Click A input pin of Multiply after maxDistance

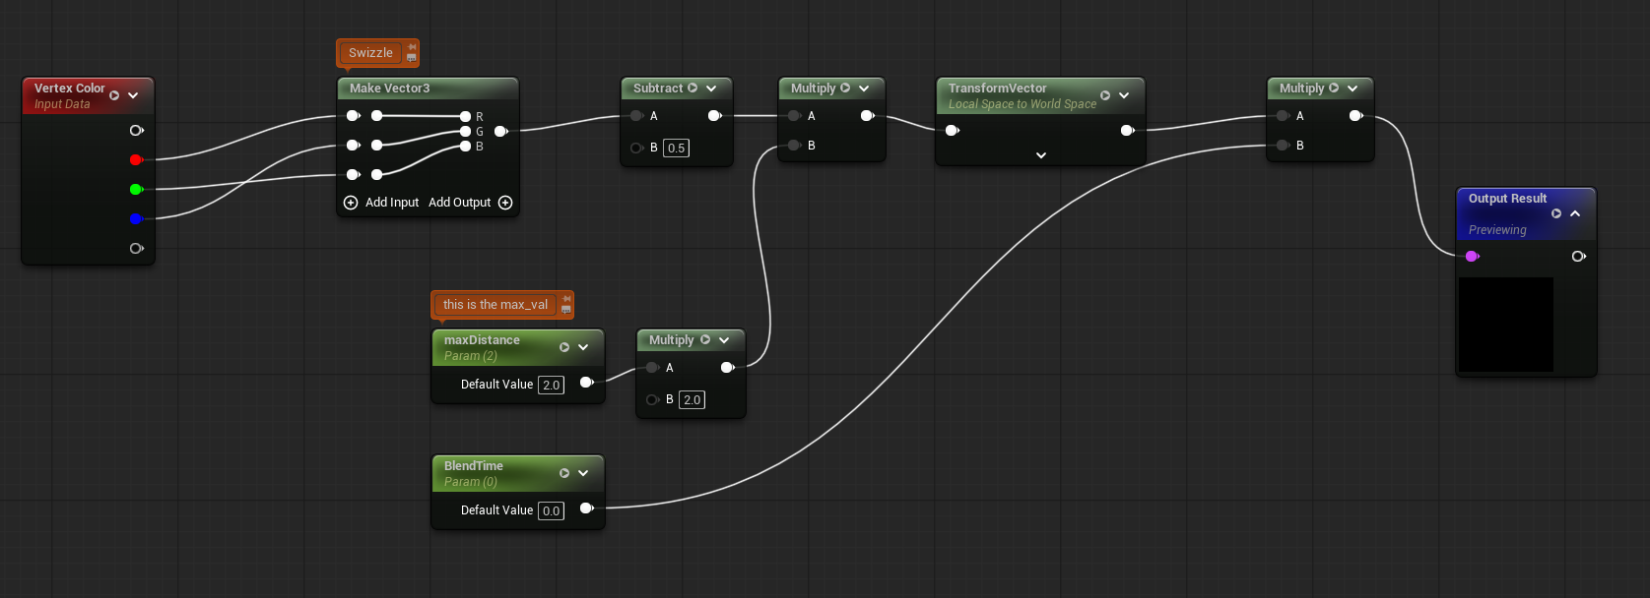652,368
